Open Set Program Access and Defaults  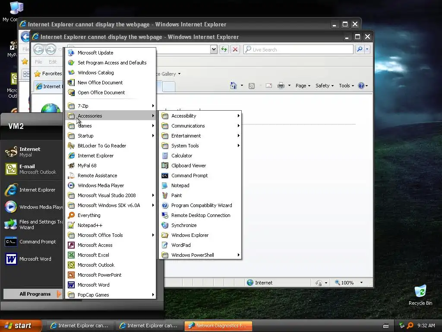[x=110, y=63]
